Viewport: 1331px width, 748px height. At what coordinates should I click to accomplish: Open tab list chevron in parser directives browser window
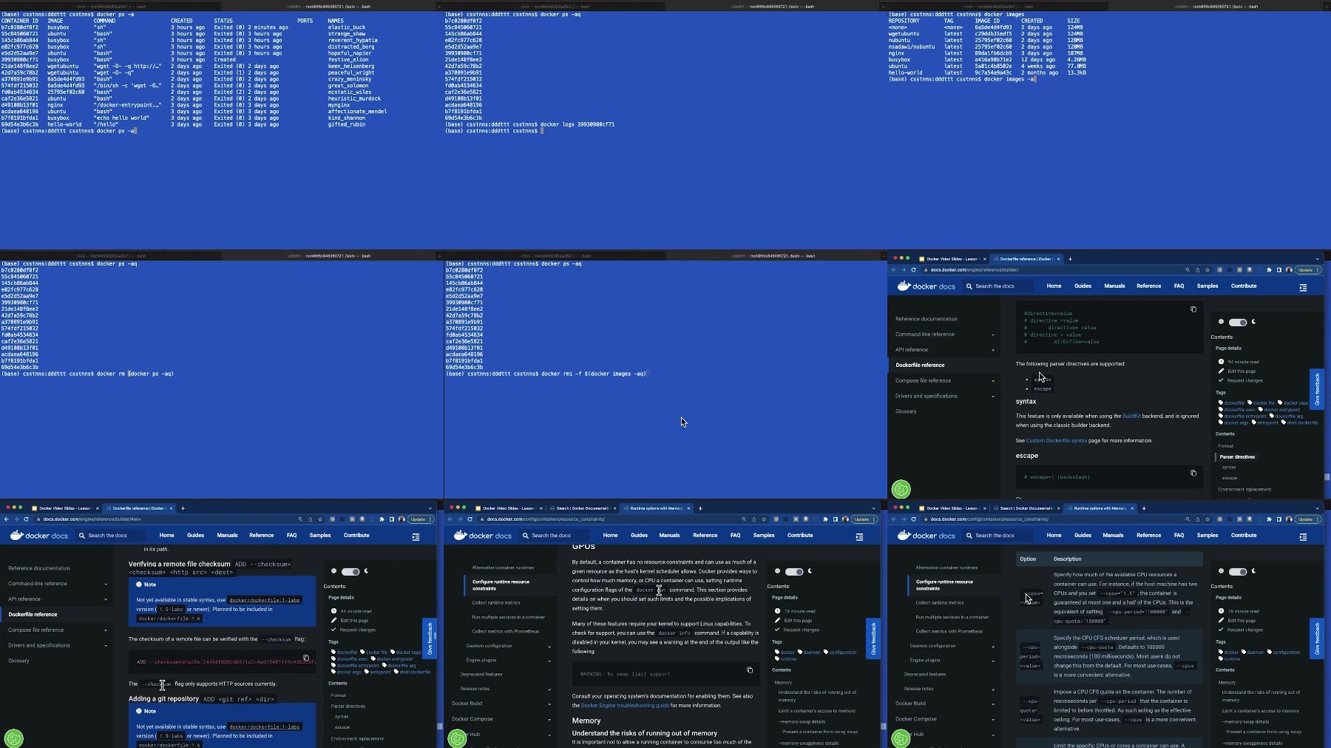[x=1317, y=259]
